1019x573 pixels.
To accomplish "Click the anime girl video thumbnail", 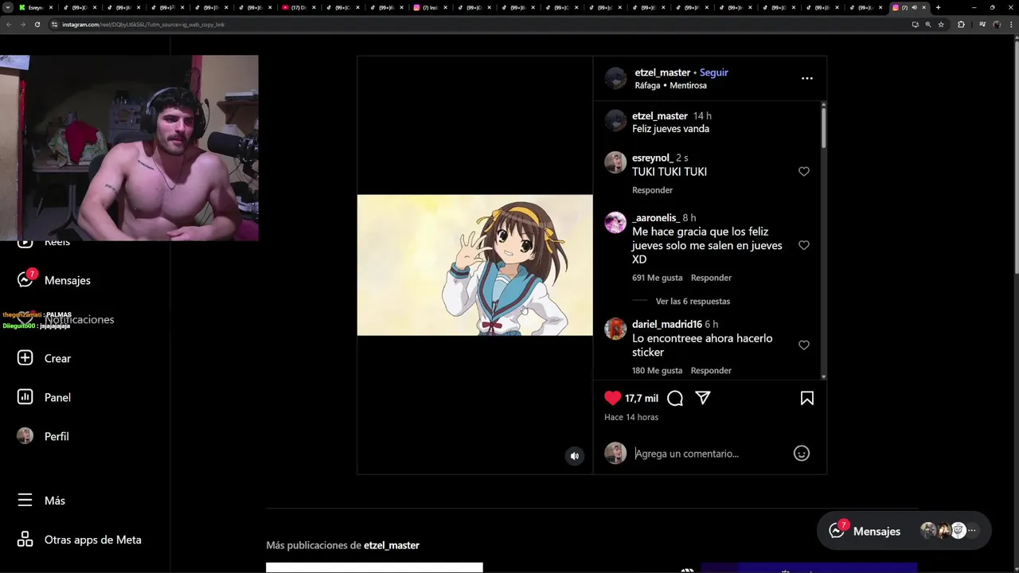I will pyautogui.click(x=474, y=265).
